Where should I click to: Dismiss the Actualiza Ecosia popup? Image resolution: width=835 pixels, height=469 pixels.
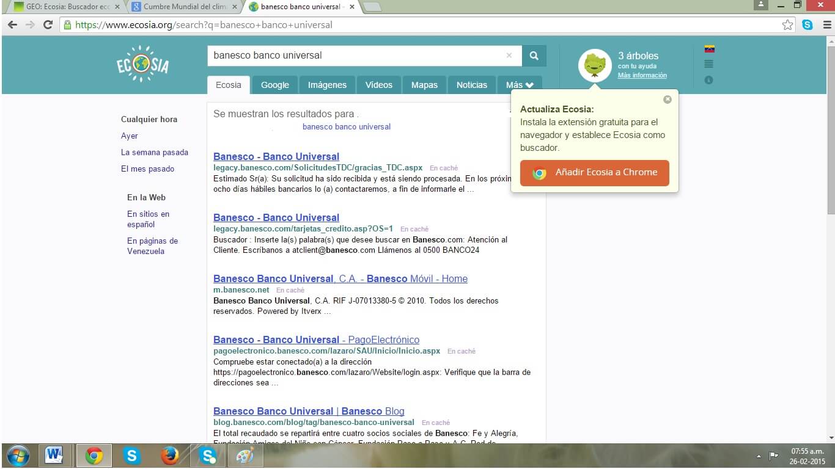click(x=668, y=99)
